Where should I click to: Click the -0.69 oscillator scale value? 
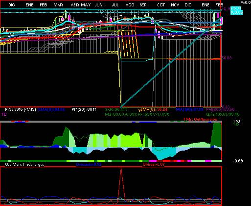[x=238, y=161]
